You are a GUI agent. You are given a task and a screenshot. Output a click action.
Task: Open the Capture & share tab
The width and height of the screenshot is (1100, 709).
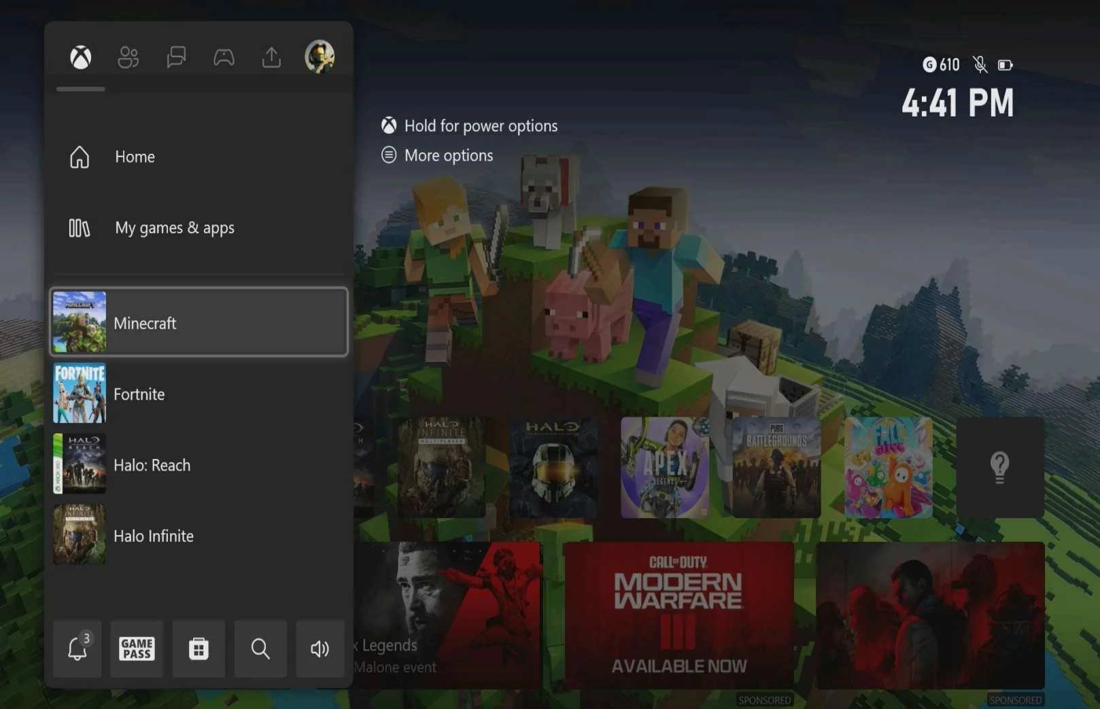click(x=271, y=58)
